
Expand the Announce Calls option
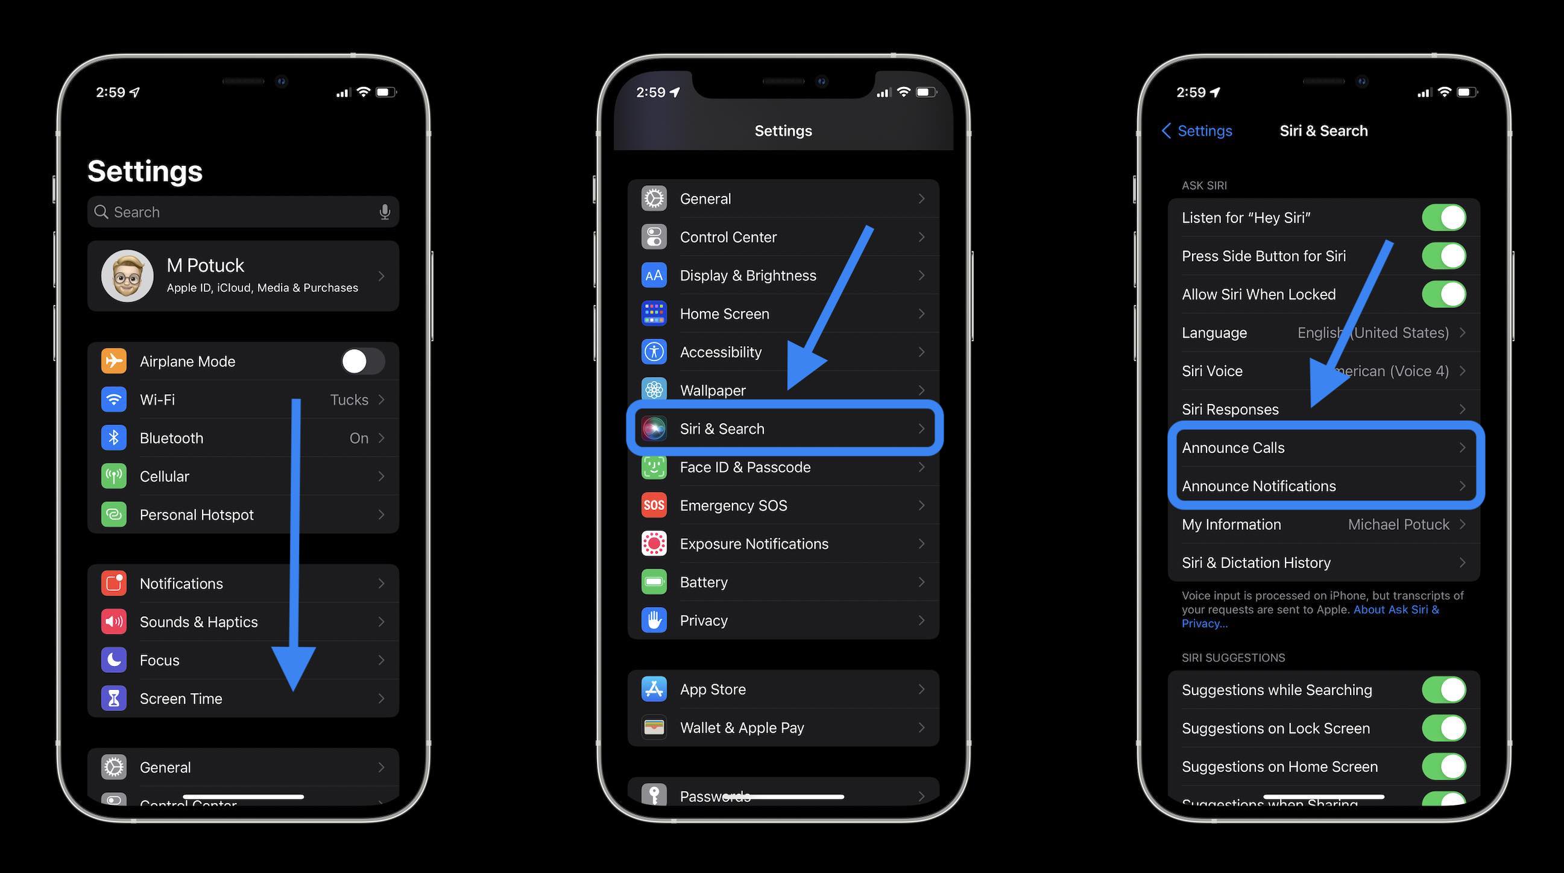coord(1322,447)
